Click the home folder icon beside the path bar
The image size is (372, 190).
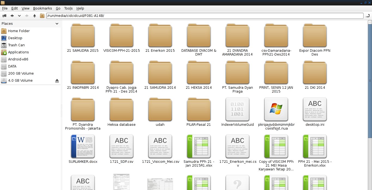pyautogui.click(x=42, y=16)
